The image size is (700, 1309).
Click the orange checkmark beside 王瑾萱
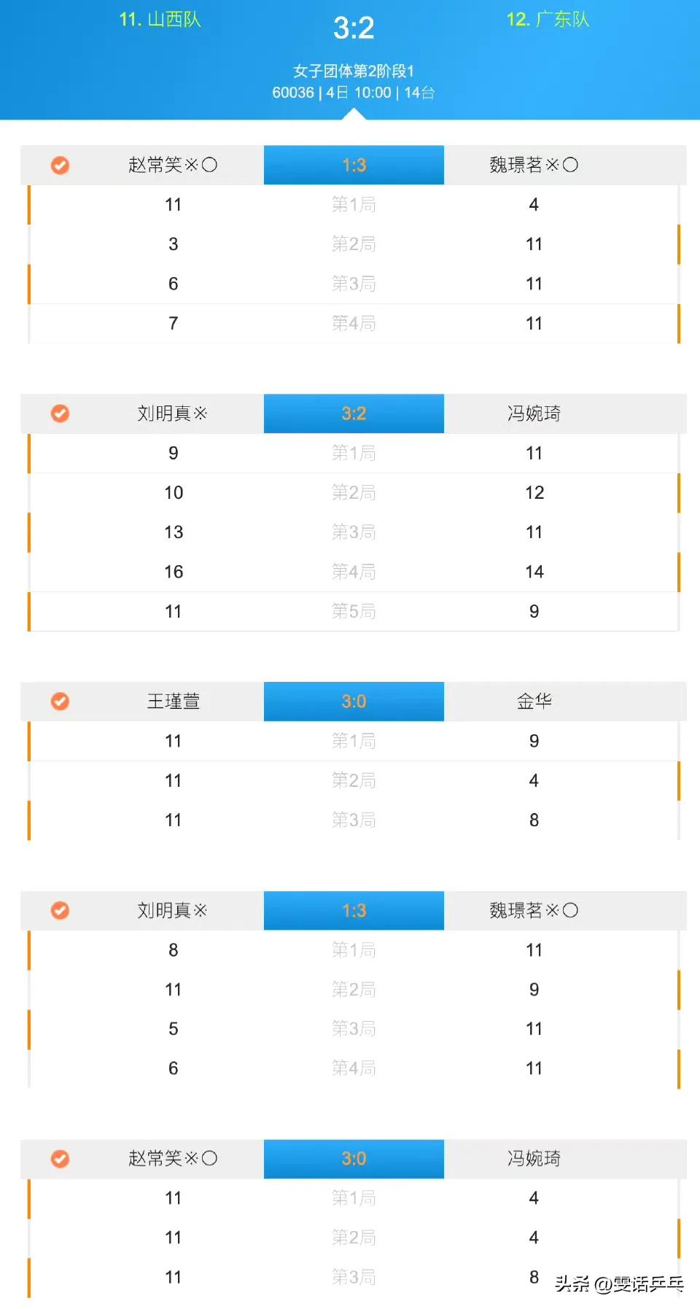(x=60, y=702)
